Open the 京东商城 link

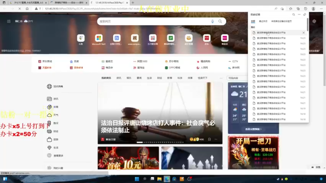[45, 61]
